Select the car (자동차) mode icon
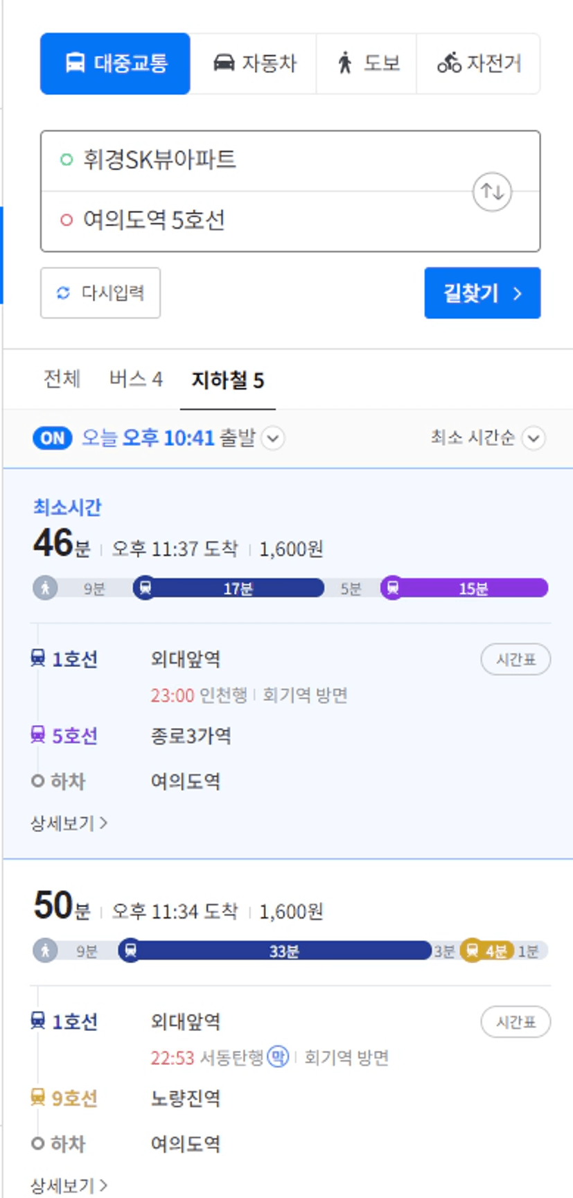The height and width of the screenshot is (1198, 573). point(224,63)
